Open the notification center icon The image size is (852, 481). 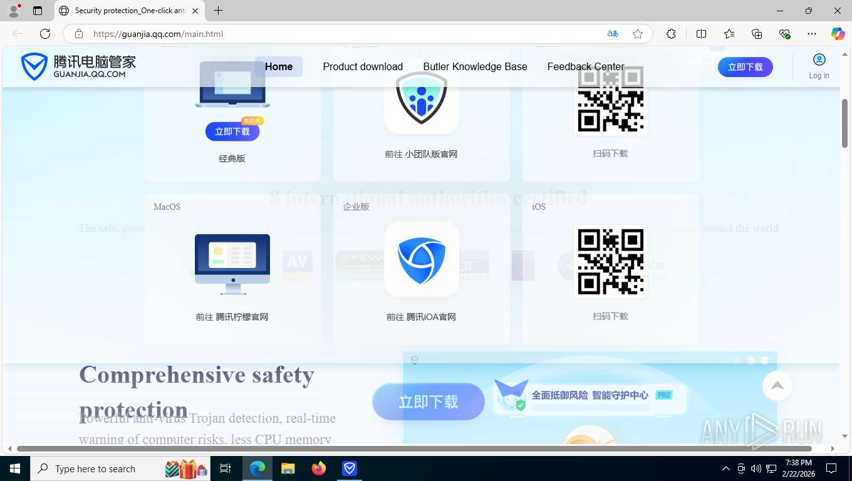point(831,468)
